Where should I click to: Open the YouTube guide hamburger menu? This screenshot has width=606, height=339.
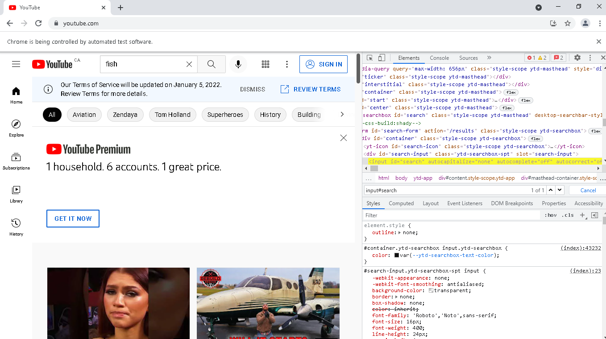point(16,64)
